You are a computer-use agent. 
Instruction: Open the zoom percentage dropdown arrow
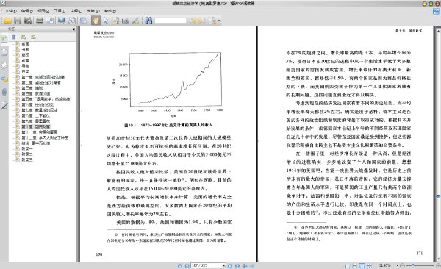[398, 265]
